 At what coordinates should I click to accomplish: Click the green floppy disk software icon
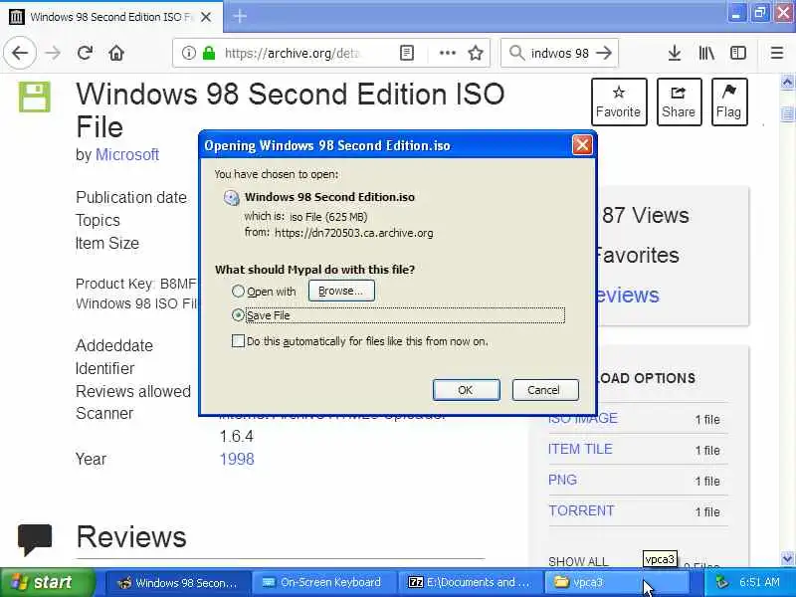(x=35, y=97)
